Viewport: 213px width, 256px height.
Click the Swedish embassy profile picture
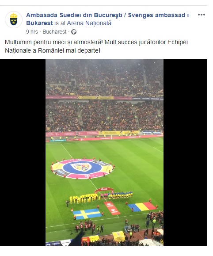tap(14, 20)
